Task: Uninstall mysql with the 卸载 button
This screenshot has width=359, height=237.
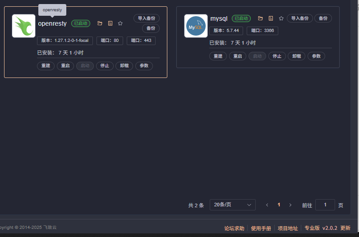Action: [x=296, y=56]
